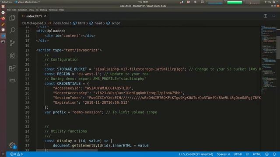Open the Edit menu
280x157 pixels.
pos(14,10)
